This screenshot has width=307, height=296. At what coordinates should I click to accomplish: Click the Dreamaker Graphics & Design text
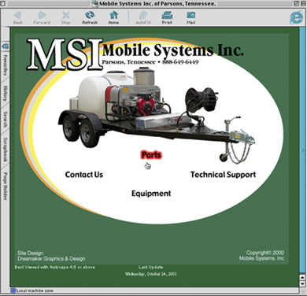click(x=51, y=259)
